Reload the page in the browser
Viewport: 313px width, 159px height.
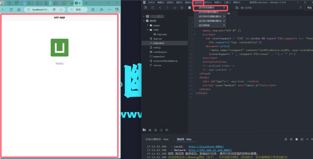11,9
